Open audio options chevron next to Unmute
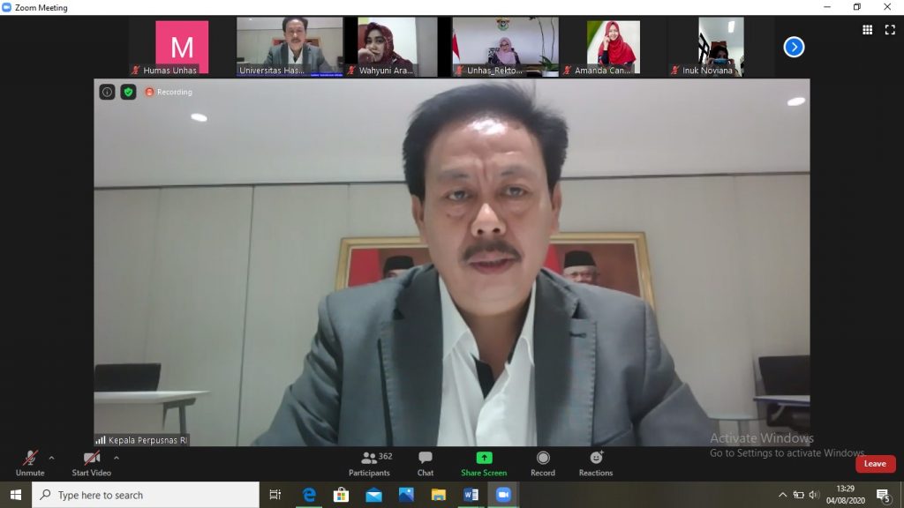The width and height of the screenshot is (904, 508). [x=50, y=458]
